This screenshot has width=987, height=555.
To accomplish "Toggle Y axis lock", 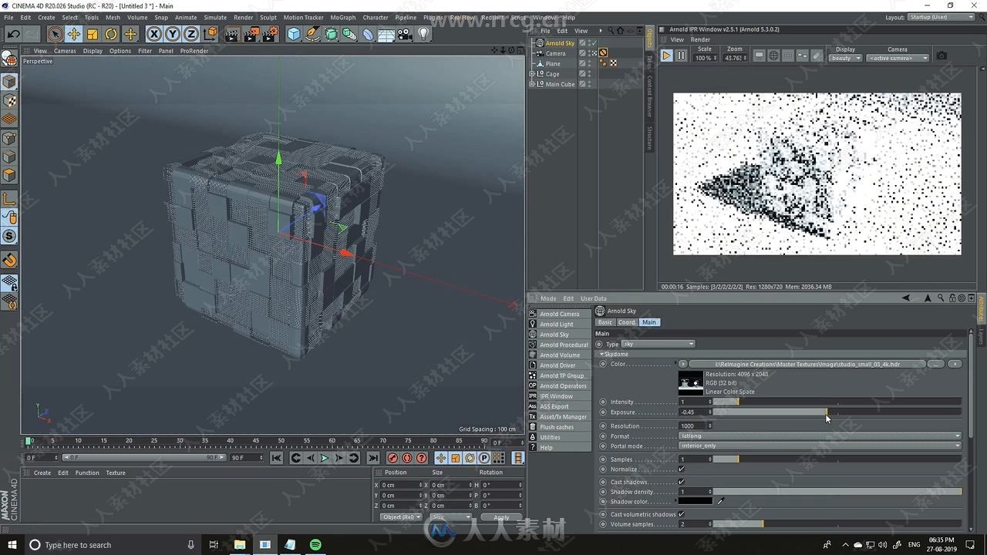I will (173, 34).
